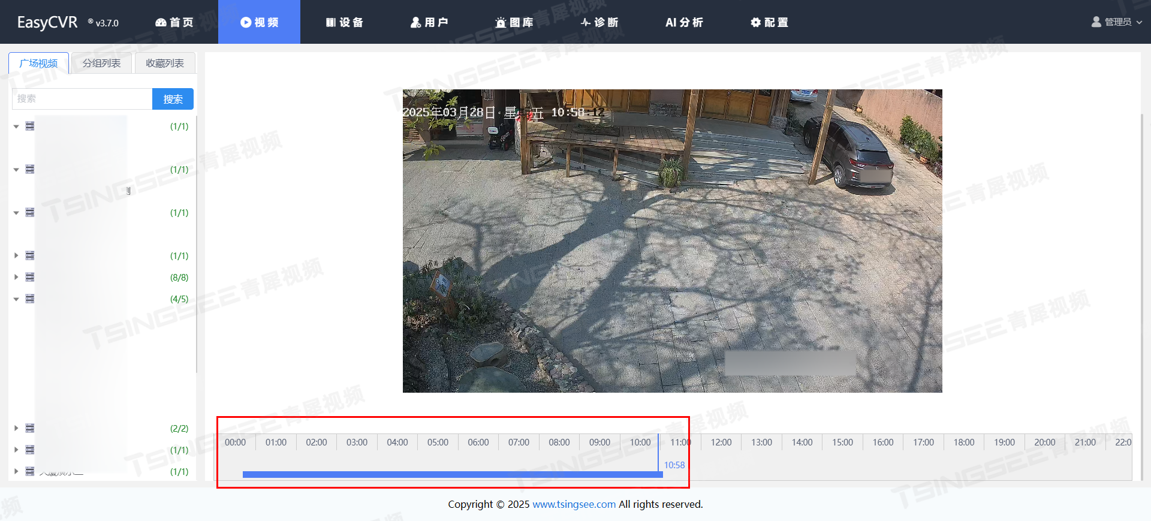
Task: Open the 管理员 dropdown arrow
Action: 1139,22
